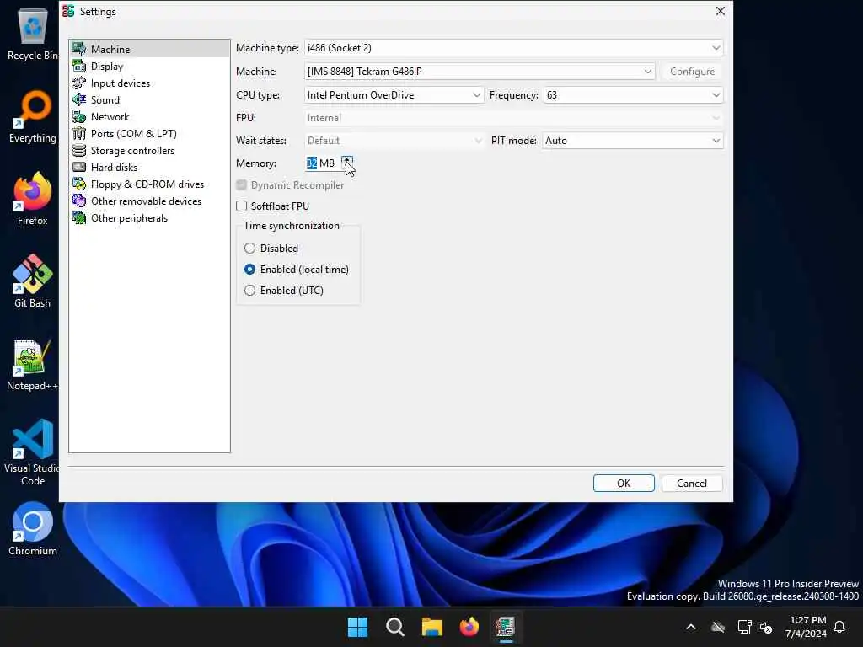The width and height of the screenshot is (863, 647).
Task: Open the CPU type dropdown
Action: point(394,95)
